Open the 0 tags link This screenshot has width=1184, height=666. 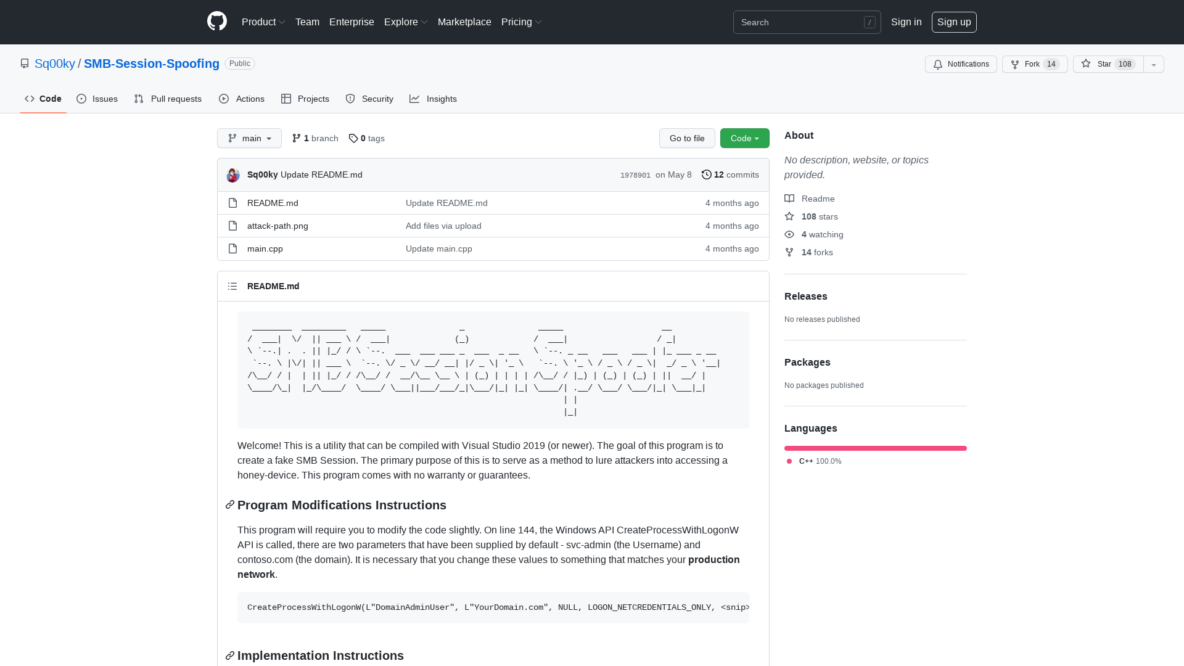(366, 138)
